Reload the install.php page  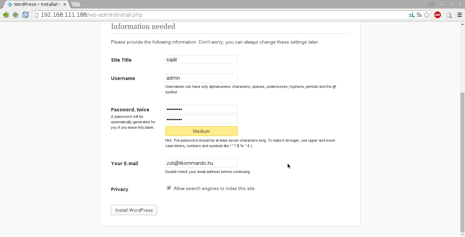tap(26, 15)
